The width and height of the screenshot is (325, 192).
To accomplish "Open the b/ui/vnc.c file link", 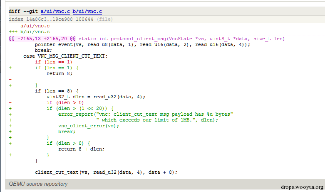I will click(x=87, y=11).
